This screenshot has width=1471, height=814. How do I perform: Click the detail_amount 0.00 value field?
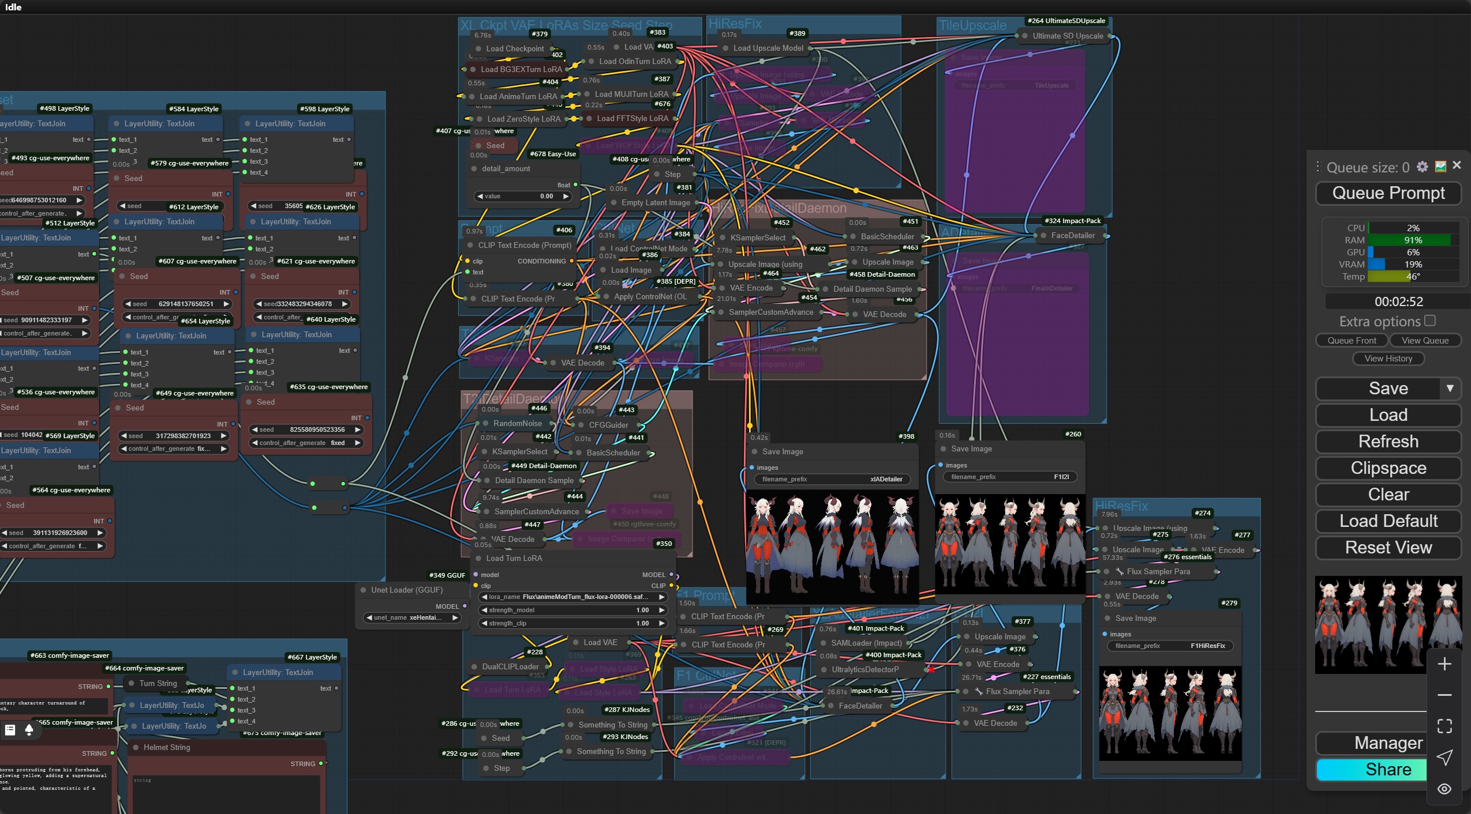[x=523, y=197]
